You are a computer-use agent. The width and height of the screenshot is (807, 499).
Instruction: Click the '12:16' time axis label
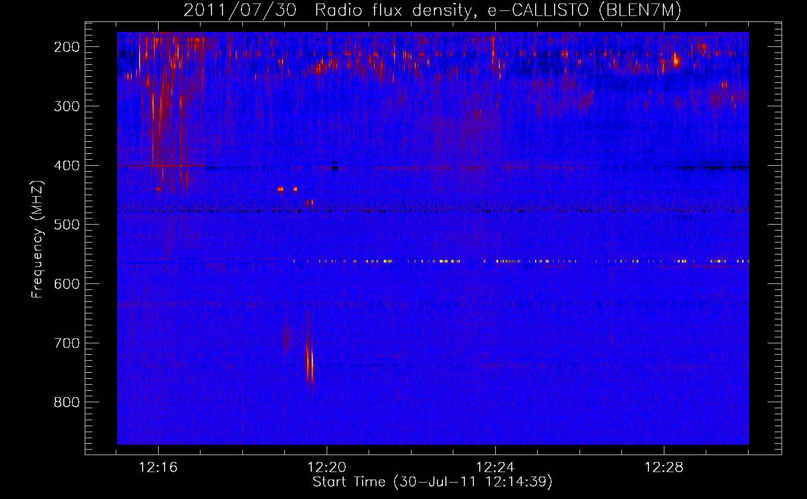pyautogui.click(x=158, y=468)
